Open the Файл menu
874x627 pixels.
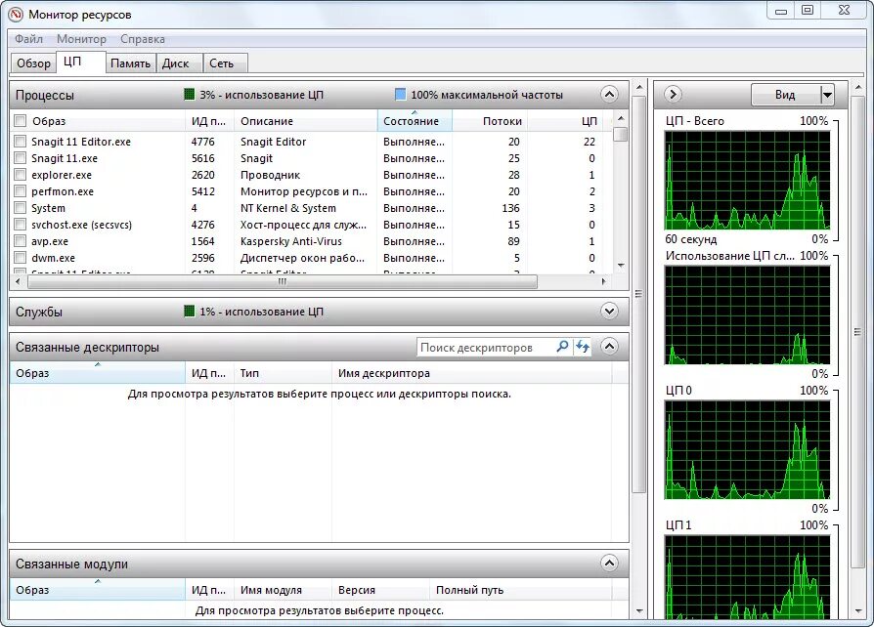point(28,39)
